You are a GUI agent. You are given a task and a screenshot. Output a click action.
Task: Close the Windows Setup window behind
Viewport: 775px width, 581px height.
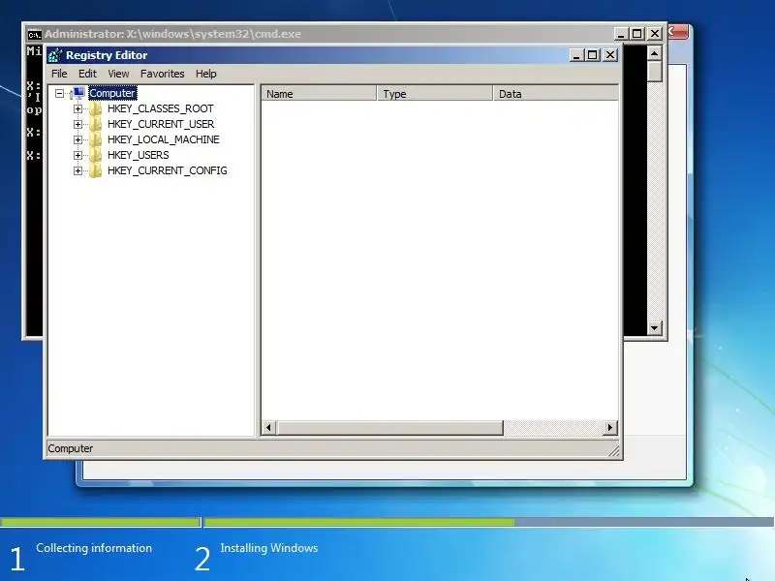pos(678,33)
